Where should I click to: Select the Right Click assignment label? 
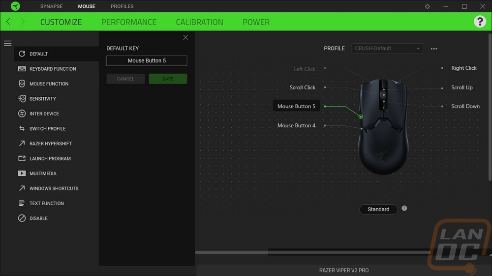(x=464, y=68)
